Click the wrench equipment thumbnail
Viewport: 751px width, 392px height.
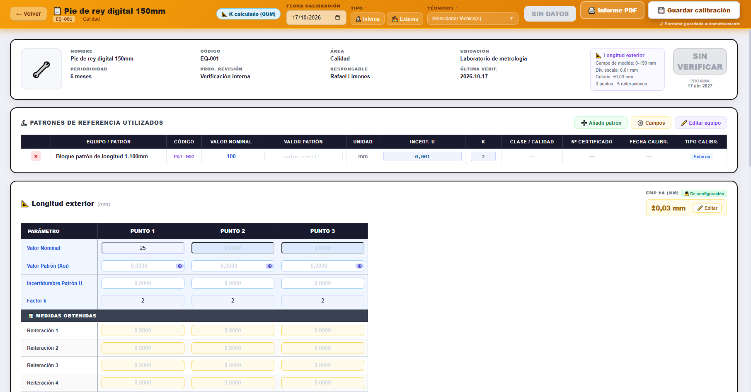click(41, 69)
